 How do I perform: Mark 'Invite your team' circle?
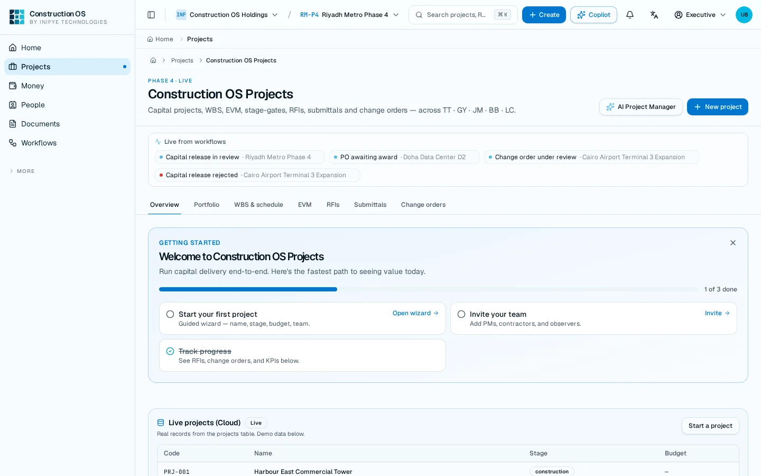click(x=461, y=314)
